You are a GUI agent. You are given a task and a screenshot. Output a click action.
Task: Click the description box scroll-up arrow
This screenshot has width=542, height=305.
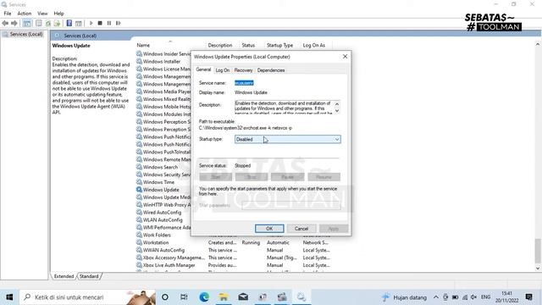[x=337, y=103]
